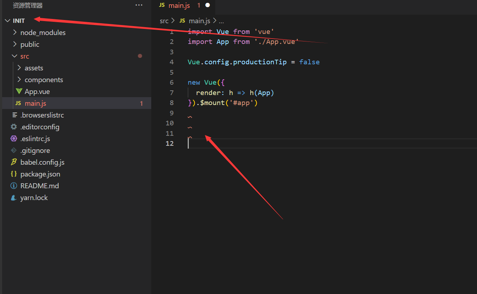Click the unsaved dot on main.js tab

208,5
